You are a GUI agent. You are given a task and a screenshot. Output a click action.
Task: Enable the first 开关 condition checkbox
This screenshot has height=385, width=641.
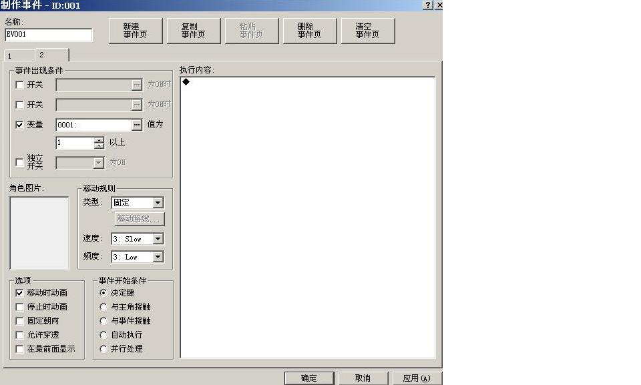click(x=19, y=85)
